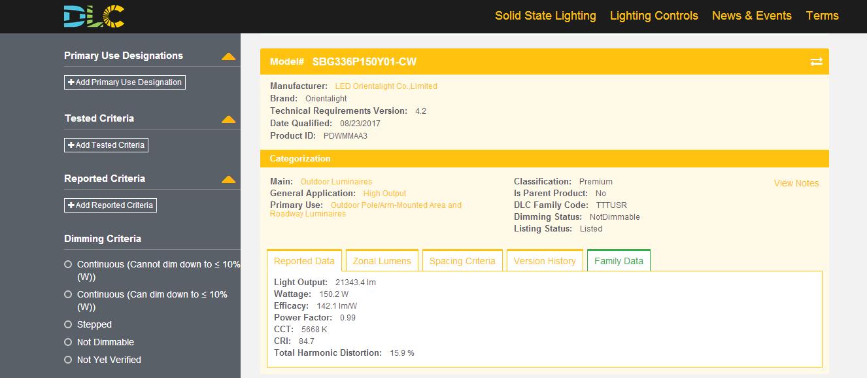Open LED Orientalight Co.,Limited manufacturer link
This screenshot has height=378, width=867.
pyautogui.click(x=386, y=86)
